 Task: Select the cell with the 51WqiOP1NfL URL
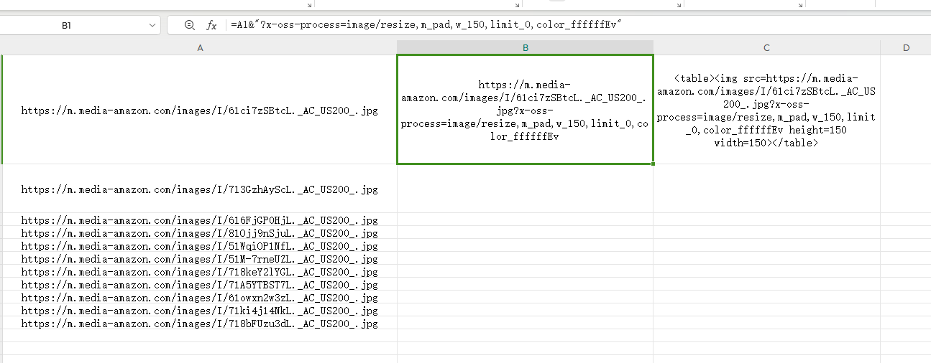tap(199, 245)
